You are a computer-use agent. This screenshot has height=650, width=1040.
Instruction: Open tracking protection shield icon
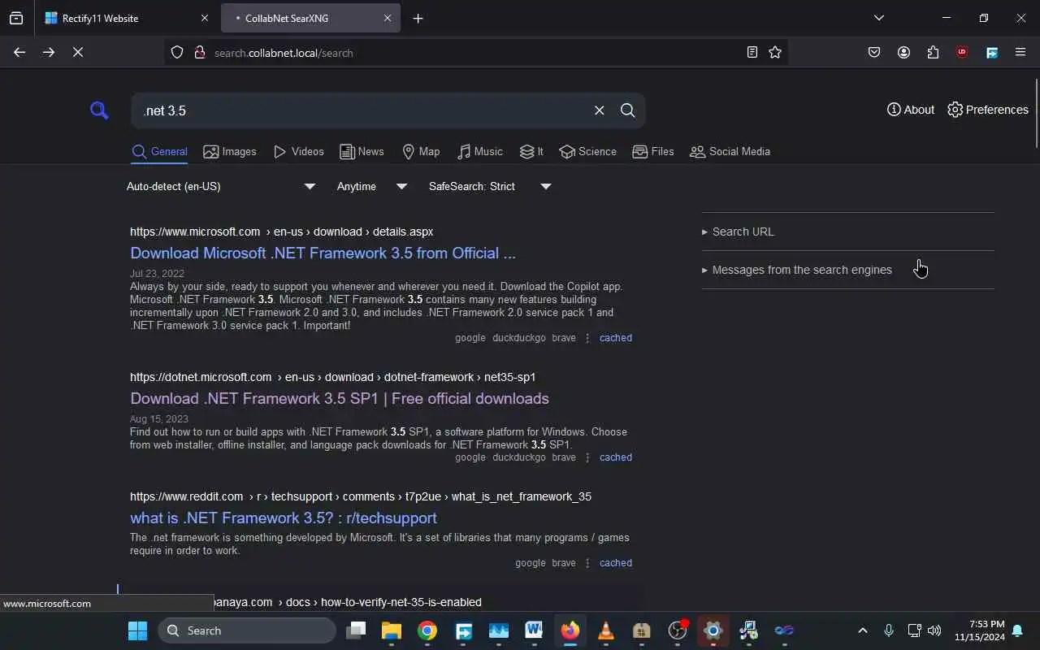click(177, 53)
